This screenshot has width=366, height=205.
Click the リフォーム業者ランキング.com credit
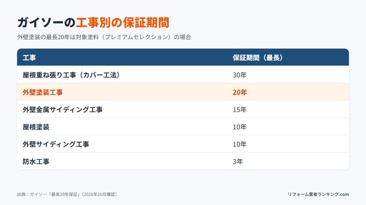(x=318, y=194)
